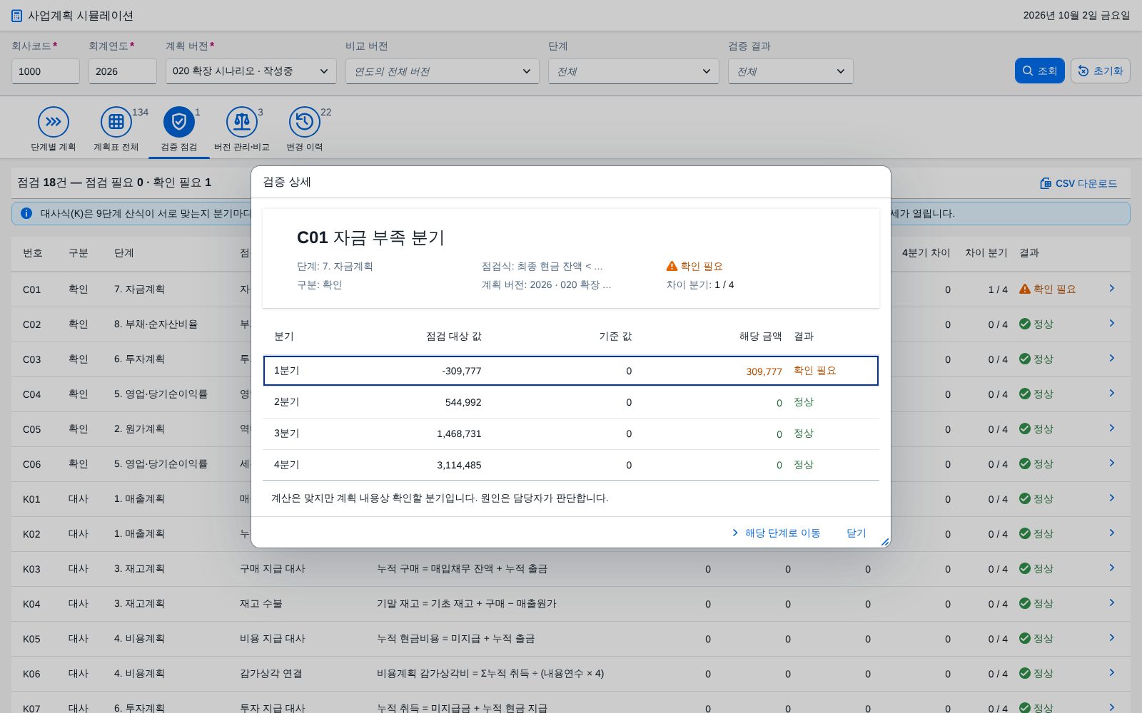The image size is (1142, 713).
Task: Click the 조회 search button
Action: (1040, 71)
